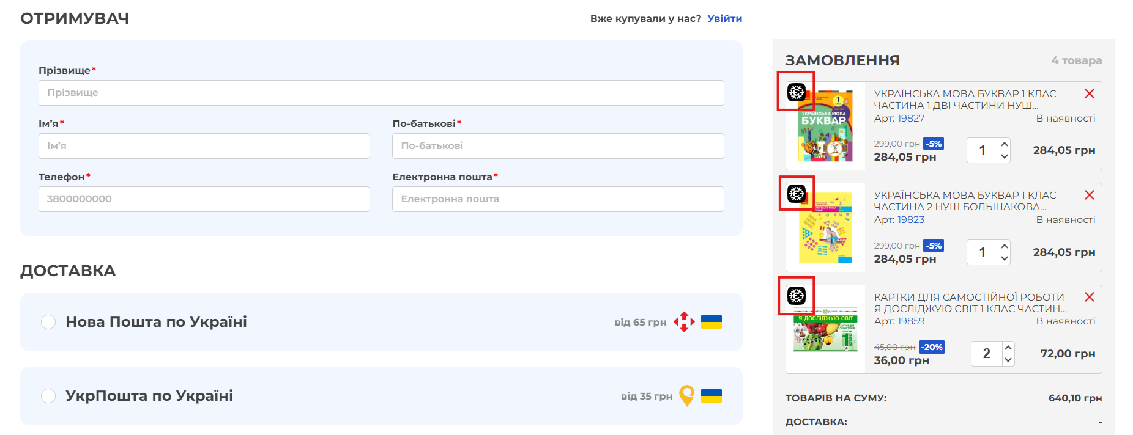Image resolution: width=1133 pixels, height=435 pixels.
Task: Increase quantity of Буквар Частина 1
Action: point(1004,144)
